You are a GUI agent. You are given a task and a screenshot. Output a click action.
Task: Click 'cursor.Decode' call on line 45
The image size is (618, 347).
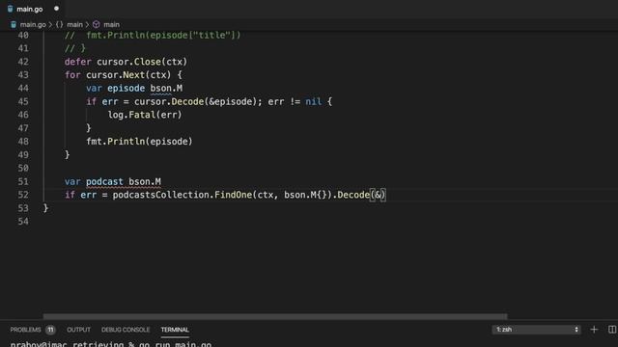[169, 101]
